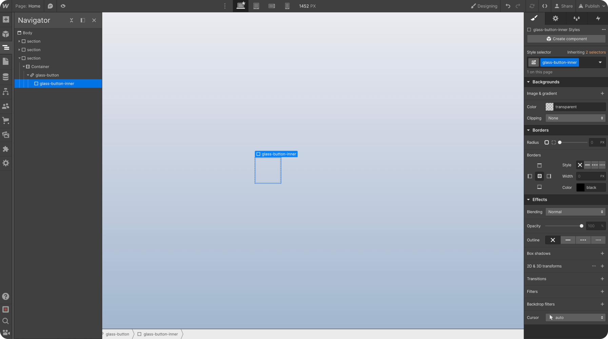Screen dimensions: 608x339
Task: Open the Interactions tab in right panel
Action: click(x=576, y=18)
